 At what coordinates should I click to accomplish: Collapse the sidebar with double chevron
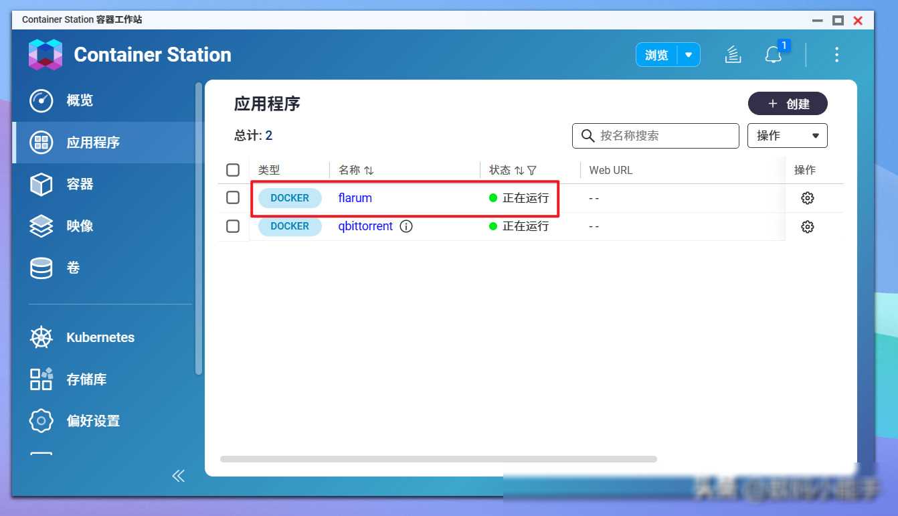click(178, 476)
